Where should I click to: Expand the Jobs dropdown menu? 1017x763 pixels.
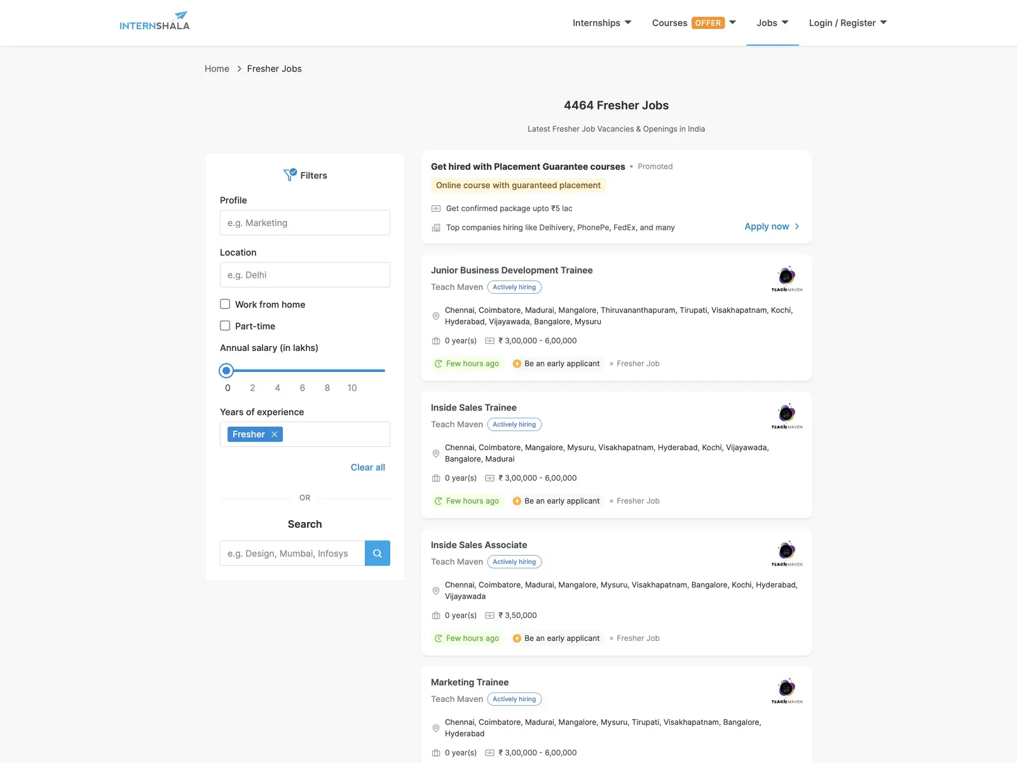pos(772,23)
